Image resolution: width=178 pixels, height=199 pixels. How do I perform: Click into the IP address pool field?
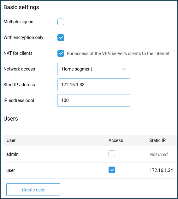click(x=94, y=100)
